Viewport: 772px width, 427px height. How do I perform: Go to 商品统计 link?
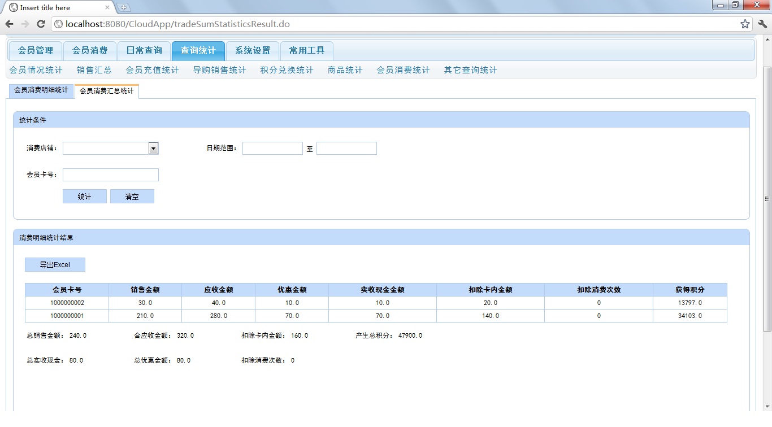[x=345, y=70]
